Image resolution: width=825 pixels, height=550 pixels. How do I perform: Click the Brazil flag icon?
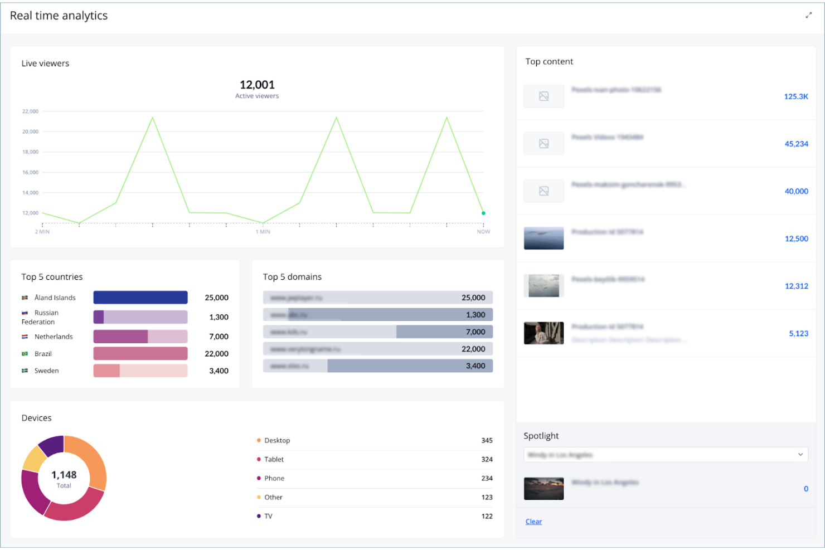25,353
